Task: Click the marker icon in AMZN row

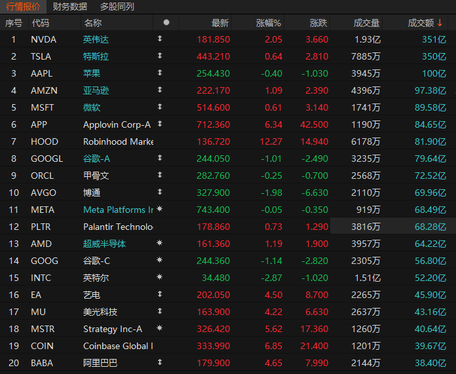Action: pyautogui.click(x=160, y=90)
